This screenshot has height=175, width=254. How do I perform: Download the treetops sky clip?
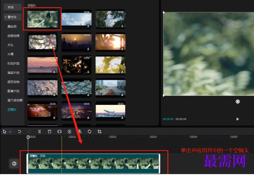(x=123, y=26)
